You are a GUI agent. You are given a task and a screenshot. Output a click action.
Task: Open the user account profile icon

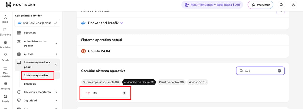click(293, 5)
